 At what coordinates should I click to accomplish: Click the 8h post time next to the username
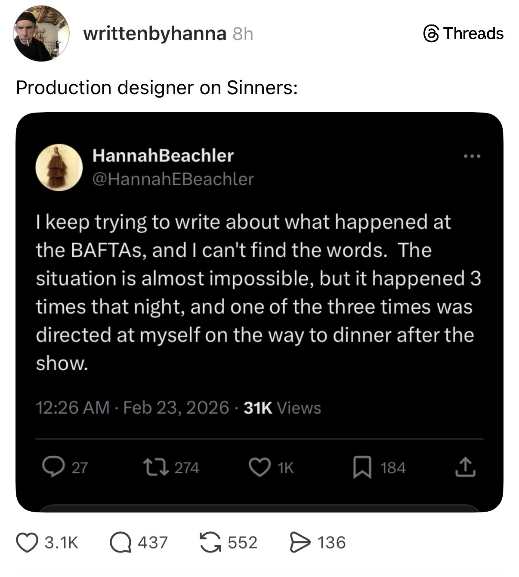(x=243, y=34)
